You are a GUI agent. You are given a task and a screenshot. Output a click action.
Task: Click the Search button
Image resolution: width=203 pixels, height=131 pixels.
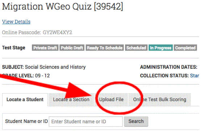pos(136,122)
